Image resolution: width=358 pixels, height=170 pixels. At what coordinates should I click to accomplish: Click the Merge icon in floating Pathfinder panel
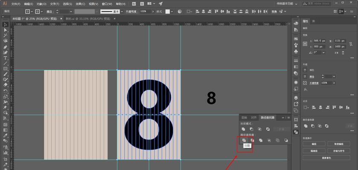[x=261, y=140]
